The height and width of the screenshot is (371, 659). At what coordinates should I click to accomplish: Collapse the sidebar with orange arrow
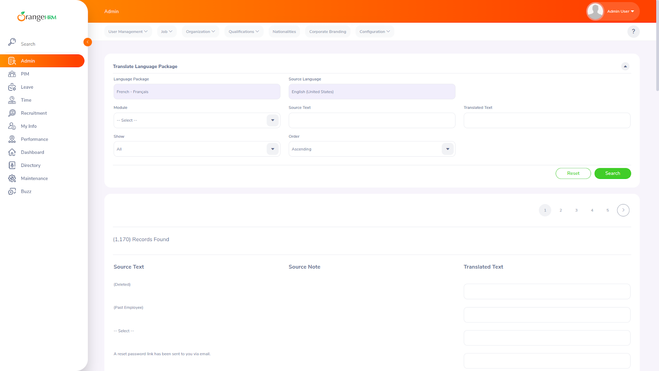coord(87,42)
